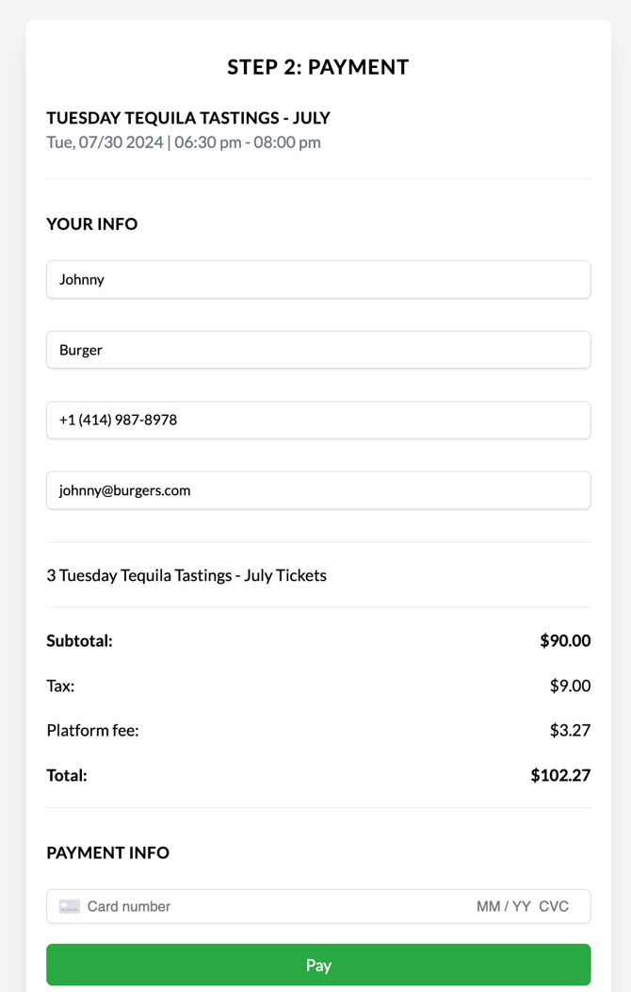The image size is (631, 992).
Task: Click the Your Info section heading
Action: (92, 224)
